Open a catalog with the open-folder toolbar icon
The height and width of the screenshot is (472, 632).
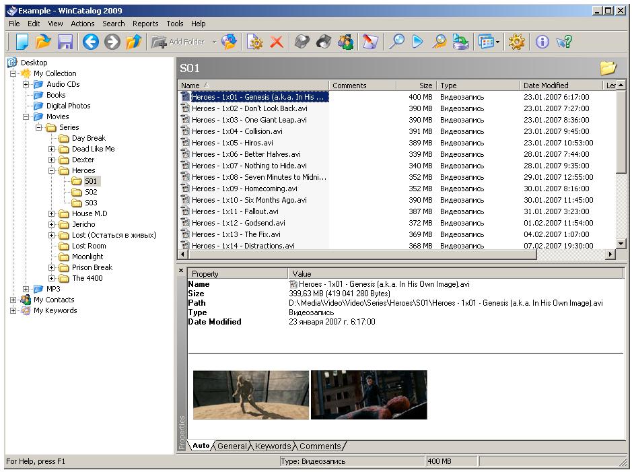[43, 42]
